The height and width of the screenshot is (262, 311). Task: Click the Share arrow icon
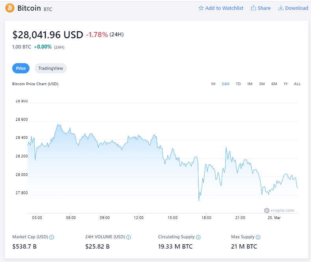click(x=253, y=8)
